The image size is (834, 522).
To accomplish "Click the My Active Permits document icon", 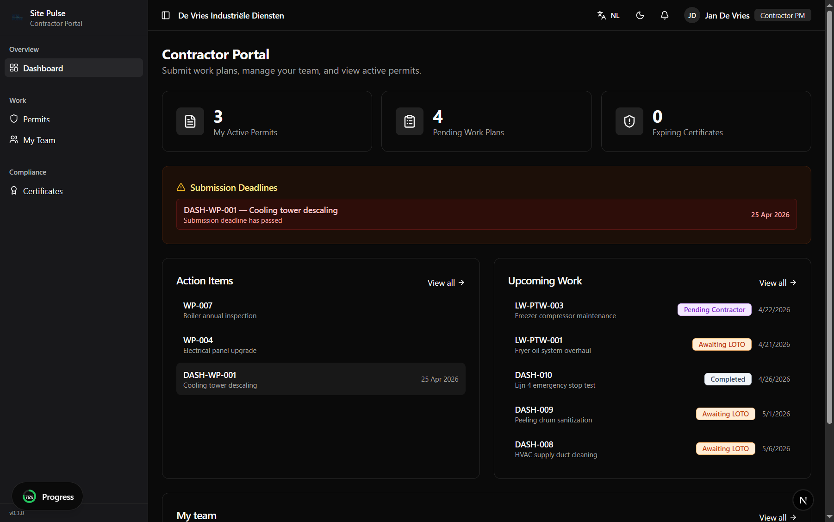I will pyautogui.click(x=190, y=121).
